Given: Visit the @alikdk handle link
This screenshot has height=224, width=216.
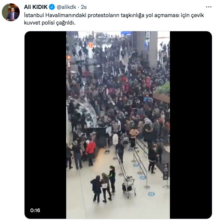Looking at the screenshot, I should (x=67, y=7).
